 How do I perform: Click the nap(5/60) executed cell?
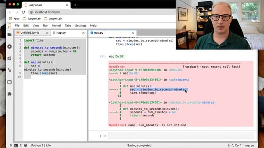tap(117, 56)
